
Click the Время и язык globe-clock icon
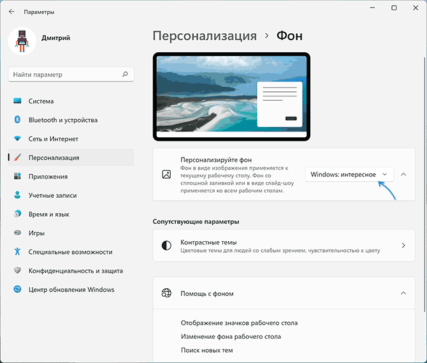(x=17, y=214)
